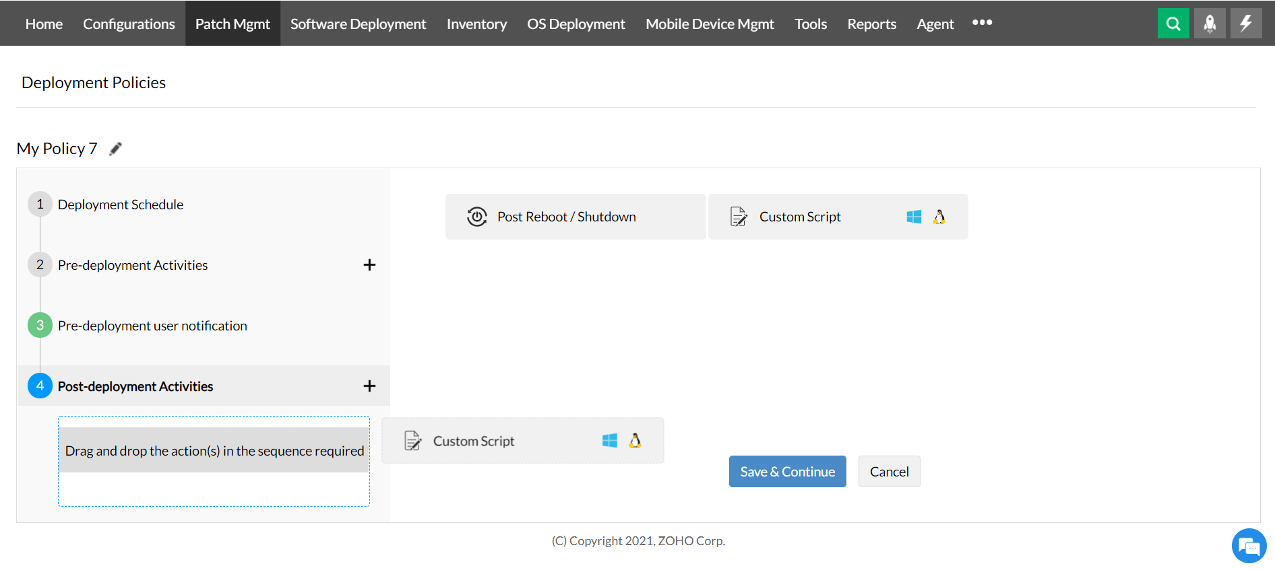Expand Post-deployment Activities with plus icon
The width and height of the screenshot is (1275, 570).
[x=369, y=386]
